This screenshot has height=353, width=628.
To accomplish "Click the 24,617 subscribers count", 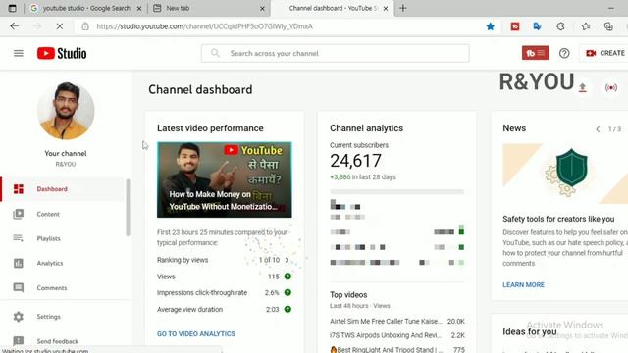I will [355, 161].
